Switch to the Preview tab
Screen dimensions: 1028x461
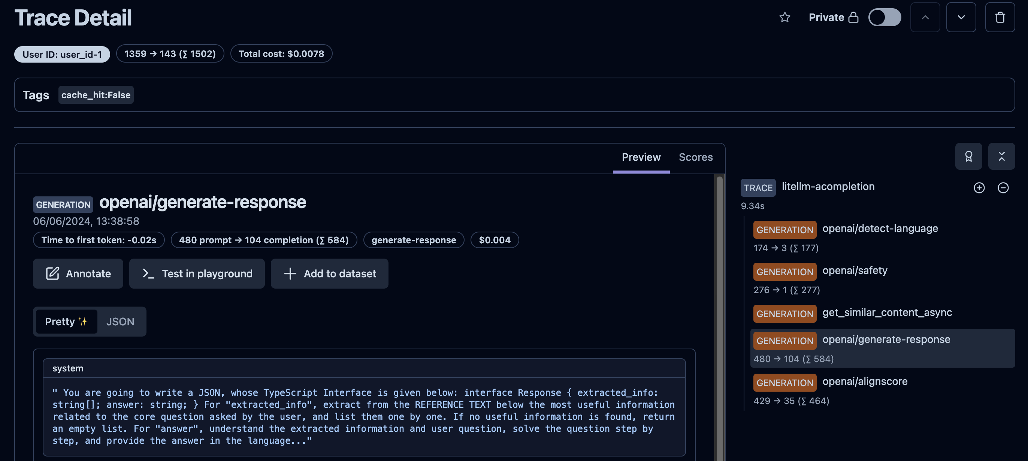click(x=641, y=157)
